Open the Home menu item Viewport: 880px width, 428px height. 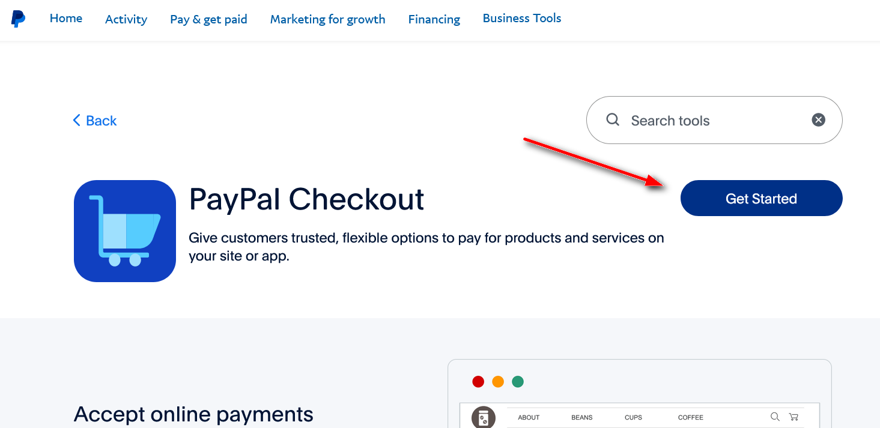[66, 19]
